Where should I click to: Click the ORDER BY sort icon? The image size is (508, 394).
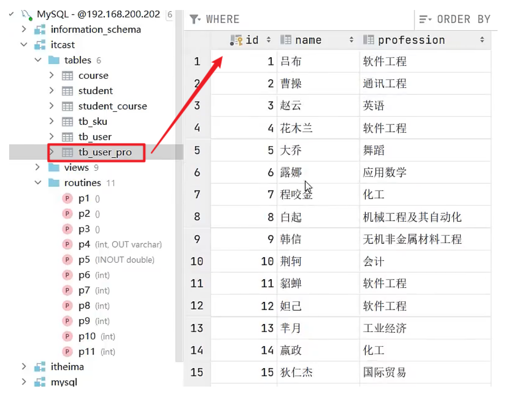point(425,19)
